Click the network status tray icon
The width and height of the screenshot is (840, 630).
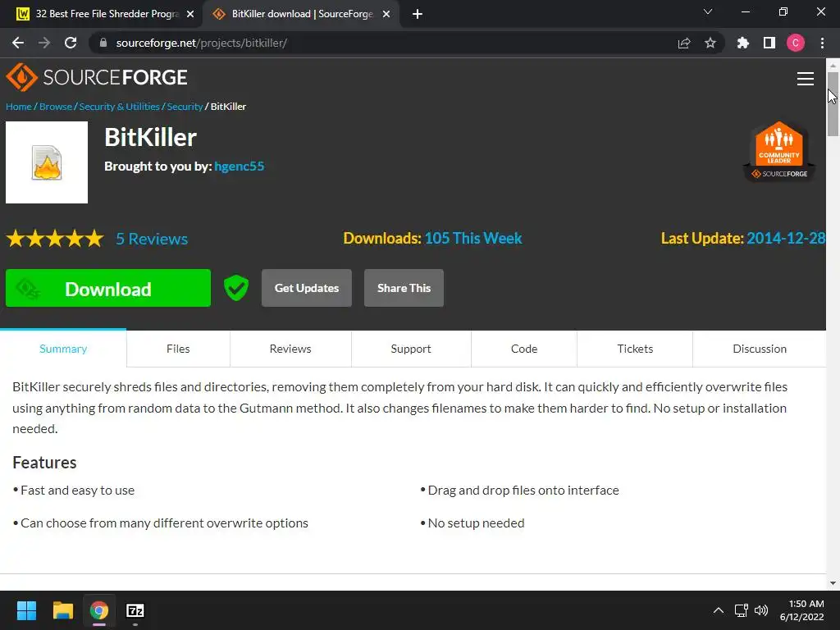coord(742,610)
